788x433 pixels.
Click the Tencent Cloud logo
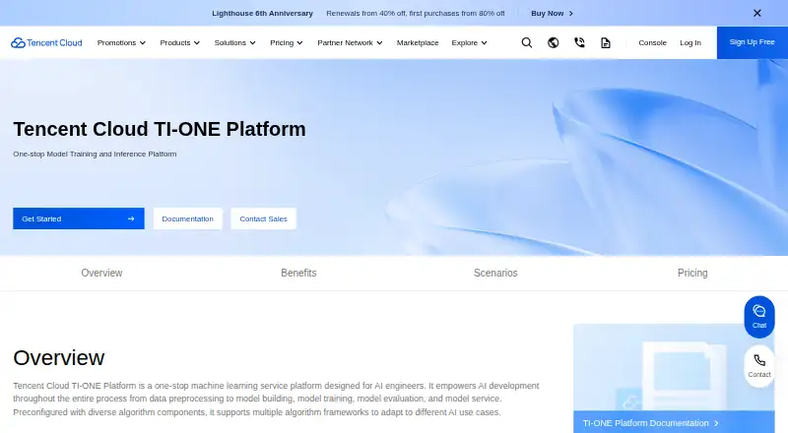point(46,42)
